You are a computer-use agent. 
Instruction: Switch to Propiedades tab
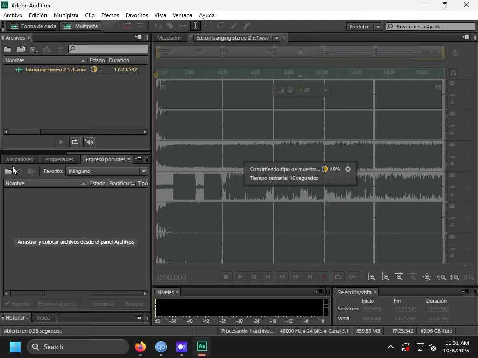click(59, 159)
